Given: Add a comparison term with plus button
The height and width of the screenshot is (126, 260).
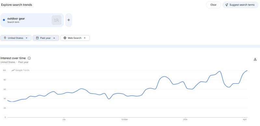Looking at the screenshot, I should [x=69, y=20].
